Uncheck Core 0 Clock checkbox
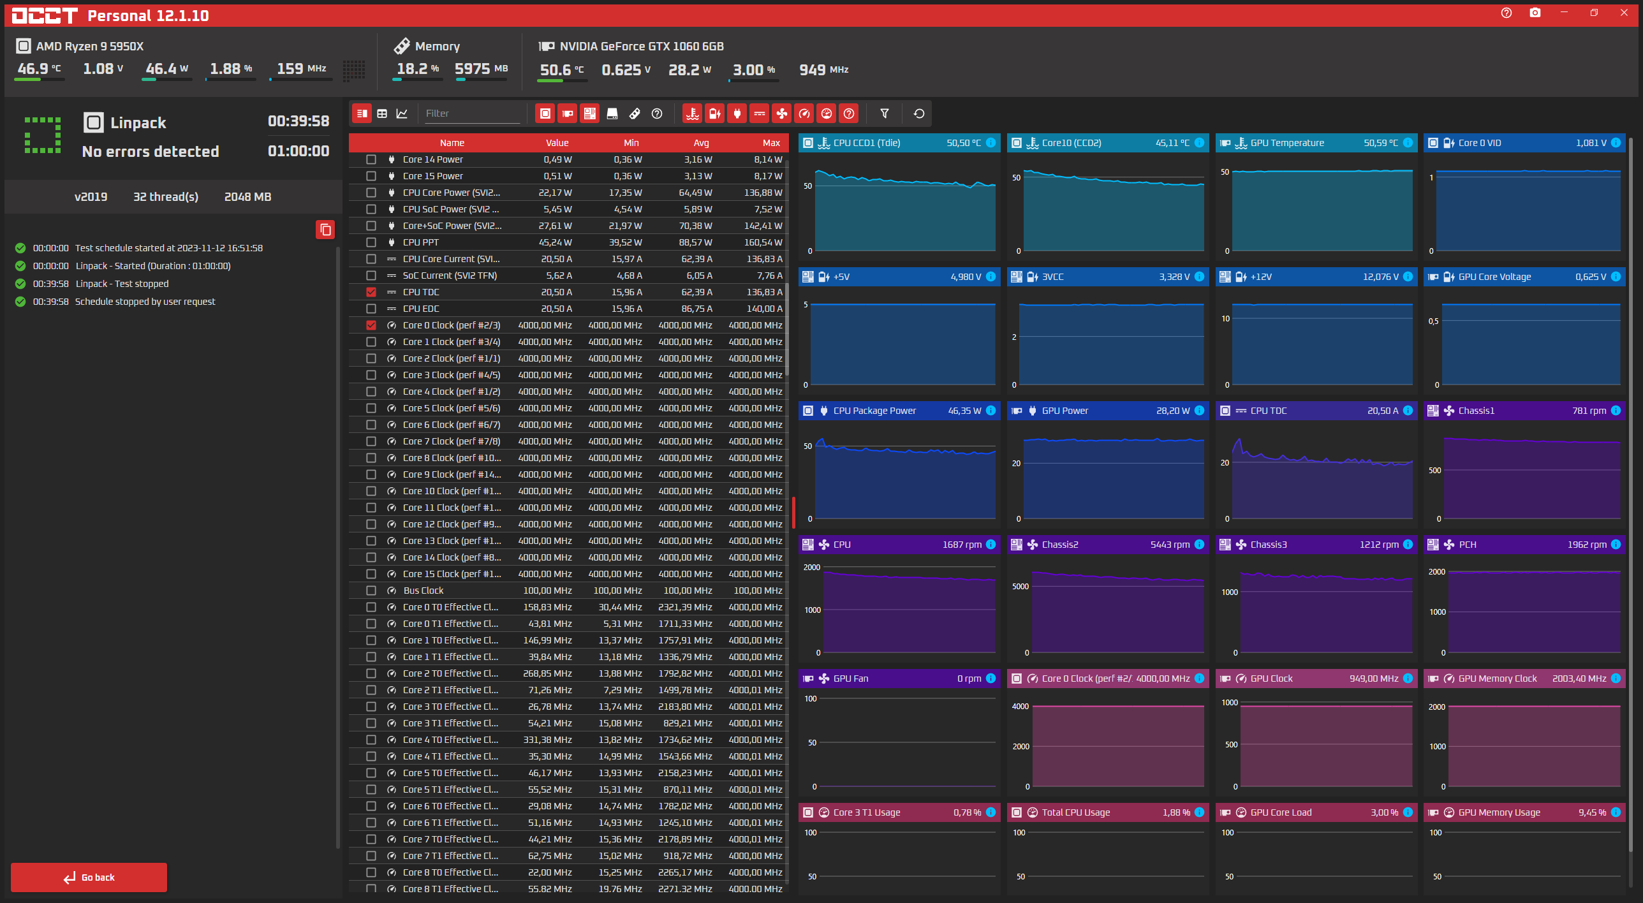Screen dimensions: 1643x903 (x=371, y=325)
